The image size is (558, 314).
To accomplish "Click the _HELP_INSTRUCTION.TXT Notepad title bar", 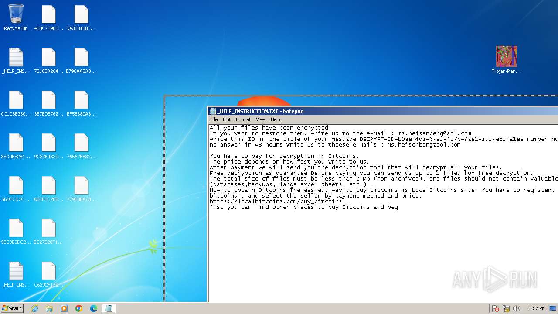I will [x=383, y=111].
